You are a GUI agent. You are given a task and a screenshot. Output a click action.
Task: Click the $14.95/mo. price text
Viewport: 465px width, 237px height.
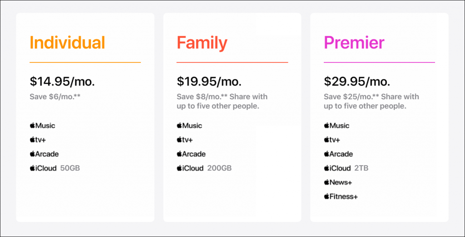[62, 81]
